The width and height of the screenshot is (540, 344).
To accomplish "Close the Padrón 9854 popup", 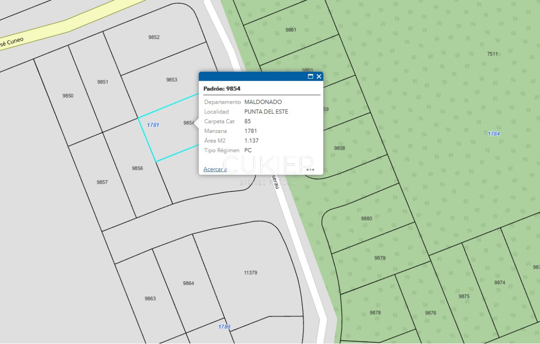I will 318,76.
